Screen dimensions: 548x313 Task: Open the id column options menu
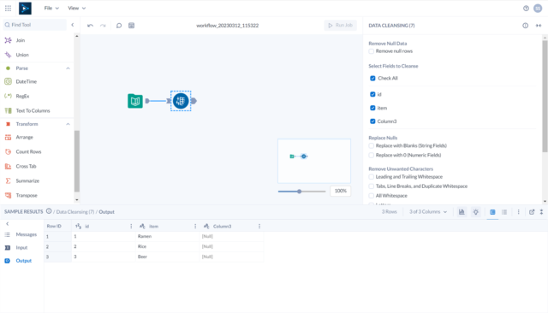[131, 226]
